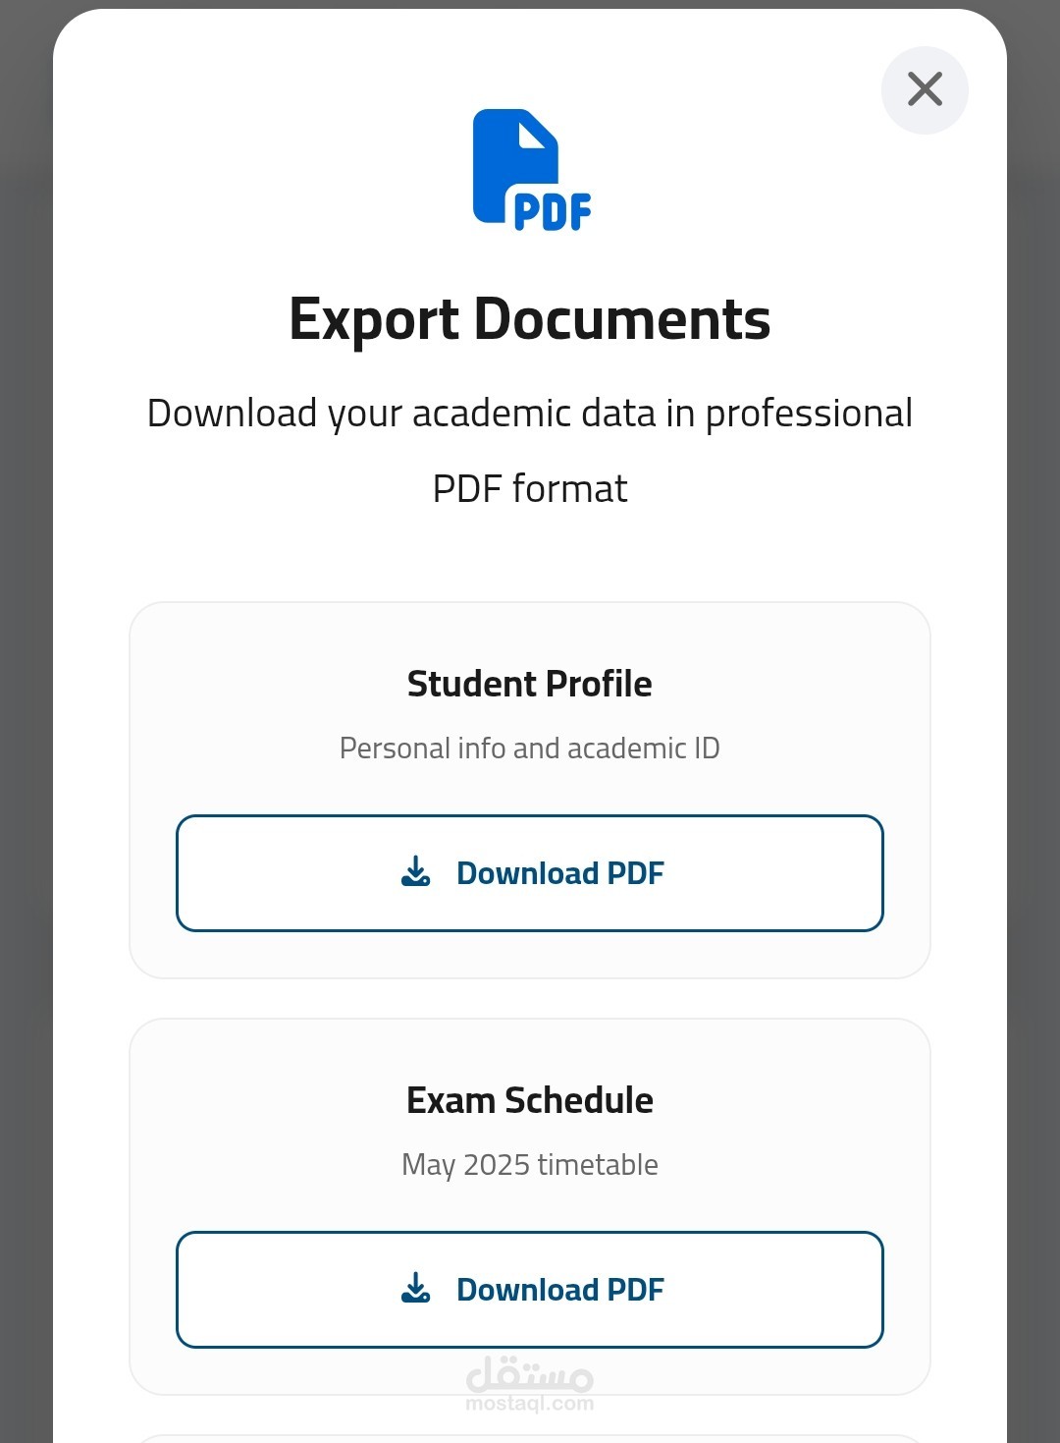The height and width of the screenshot is (1443, 1060).
Task: Select the Export Documents heading
Action: click(x=530, y=319)
